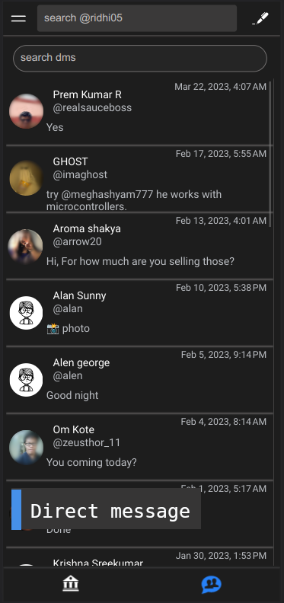
Task: Click Prem Kumar R's avatar
Action: coord(26,111)
